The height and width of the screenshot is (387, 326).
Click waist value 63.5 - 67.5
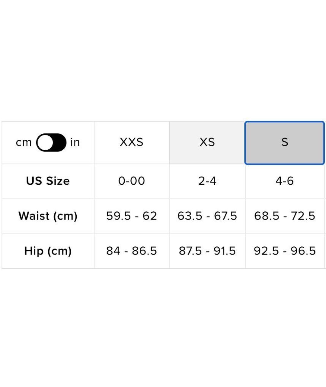(x=207, y=216)
